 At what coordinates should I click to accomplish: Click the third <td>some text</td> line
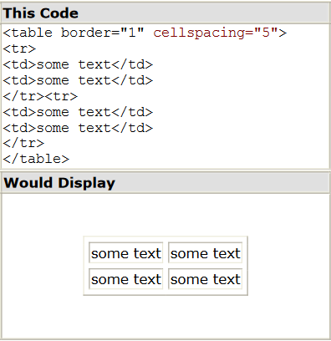tap(78, 112)
